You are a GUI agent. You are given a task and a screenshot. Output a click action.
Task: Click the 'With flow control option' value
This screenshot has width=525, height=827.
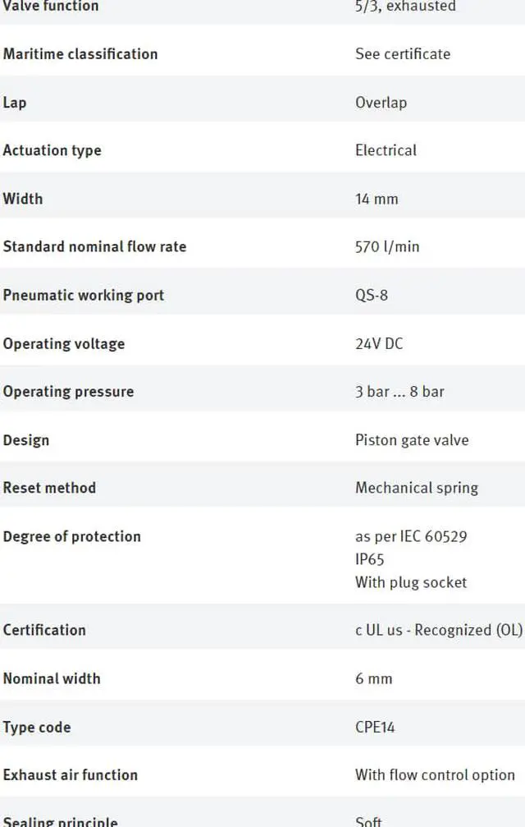435,774
